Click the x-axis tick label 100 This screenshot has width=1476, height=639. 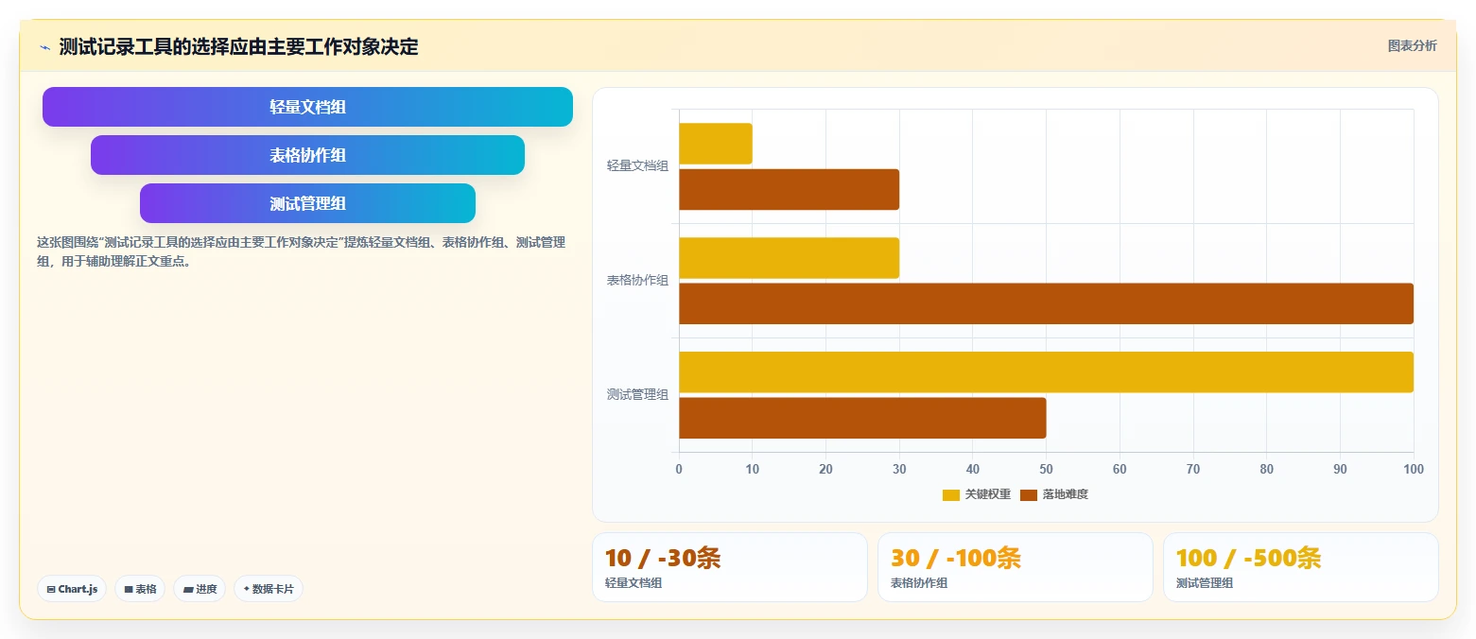pos(1414,469)
